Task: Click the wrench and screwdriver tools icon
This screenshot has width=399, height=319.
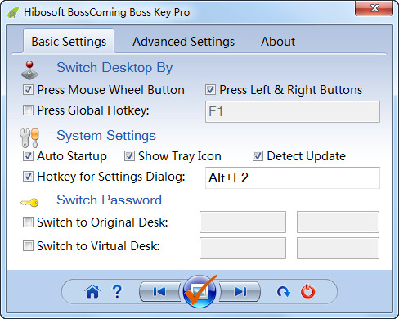Action: pyautogui.click(x=29, y=137)
